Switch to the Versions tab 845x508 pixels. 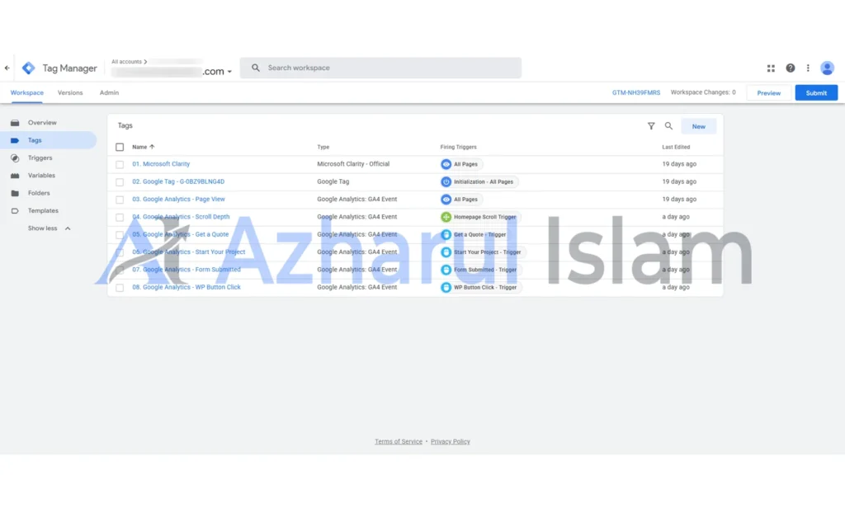[70, 92]
